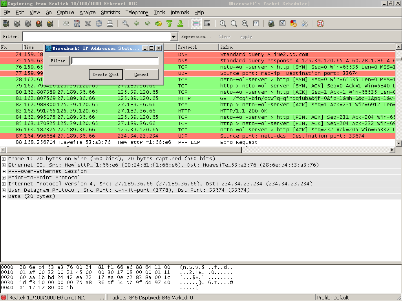
Task: Save the capture file as
Action: pos(77,24)
